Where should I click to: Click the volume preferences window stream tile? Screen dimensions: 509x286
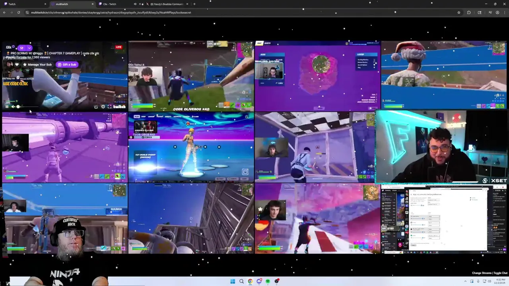click(x=444, y=219)
